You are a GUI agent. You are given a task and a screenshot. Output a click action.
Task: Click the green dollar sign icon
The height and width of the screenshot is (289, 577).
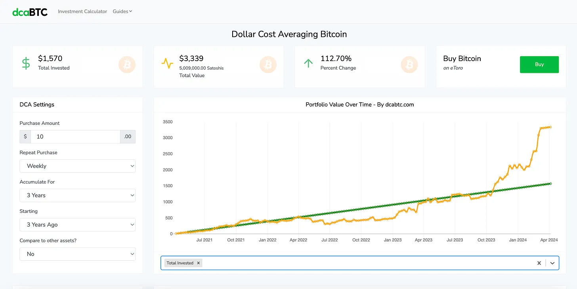pyautogui.click(x=26, y=64)
